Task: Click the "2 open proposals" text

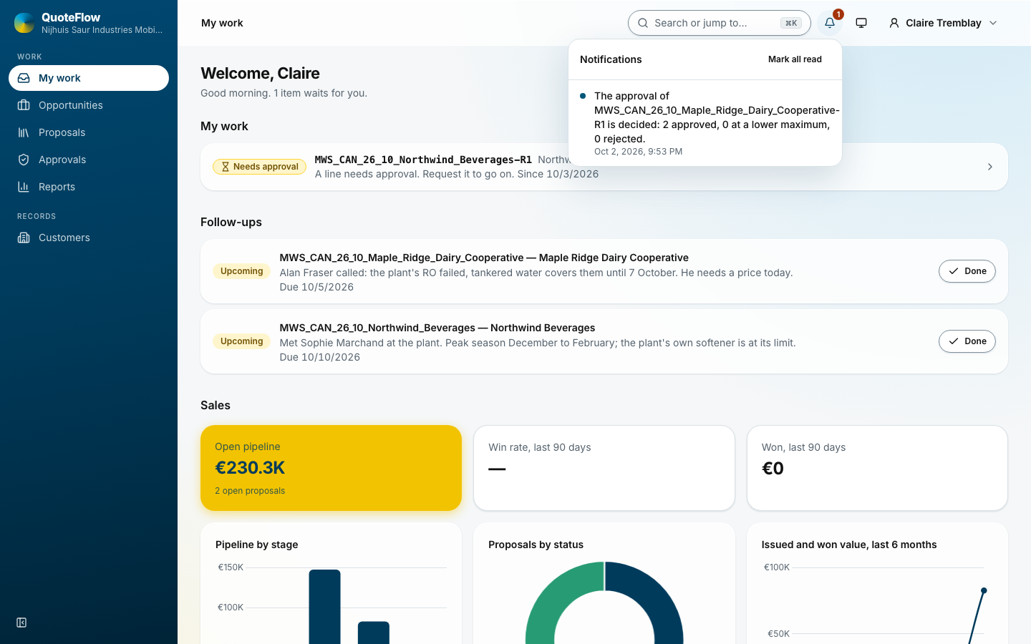Action: [250, 491]
